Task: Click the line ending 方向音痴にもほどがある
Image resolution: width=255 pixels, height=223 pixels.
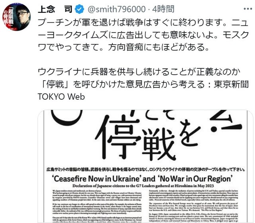Action: pos(123,47)
